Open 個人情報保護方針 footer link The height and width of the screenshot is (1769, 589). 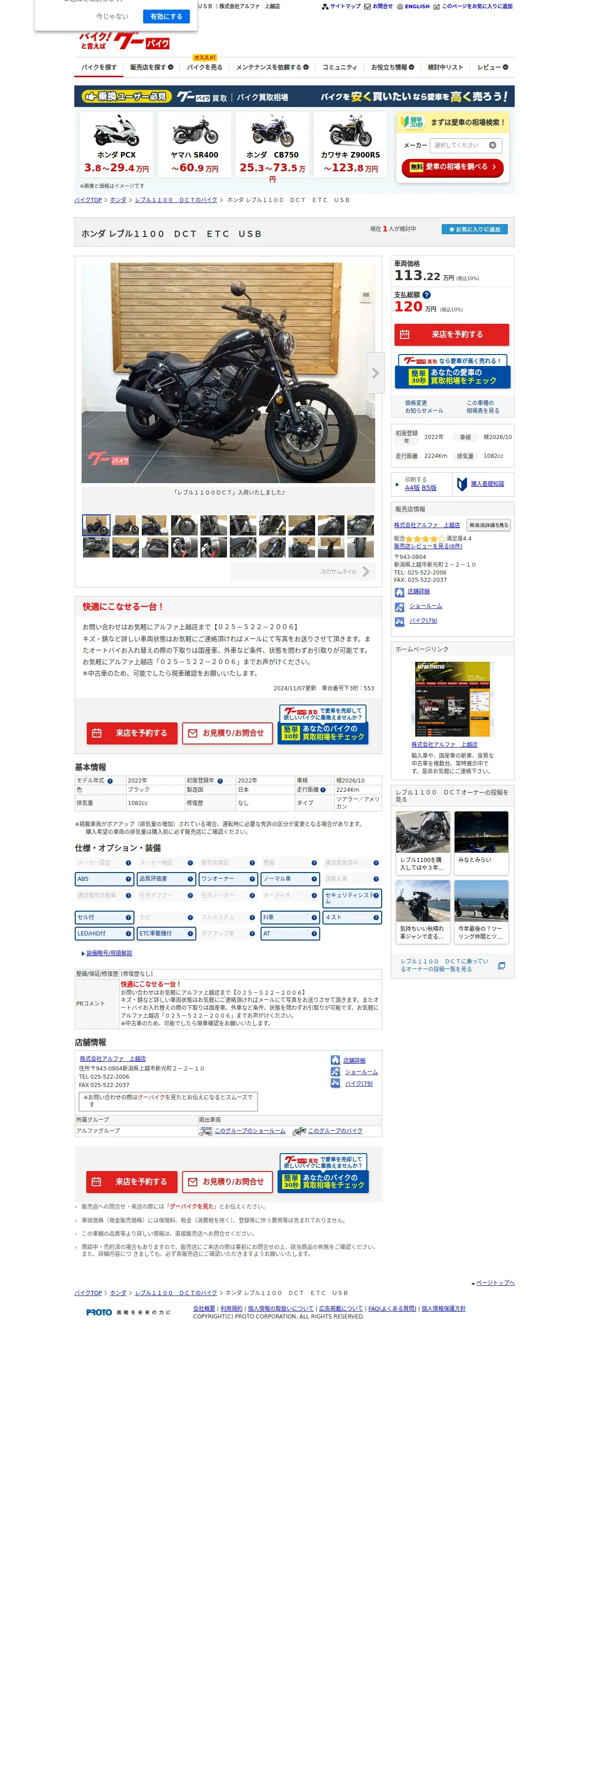[x=443, y=1308]
